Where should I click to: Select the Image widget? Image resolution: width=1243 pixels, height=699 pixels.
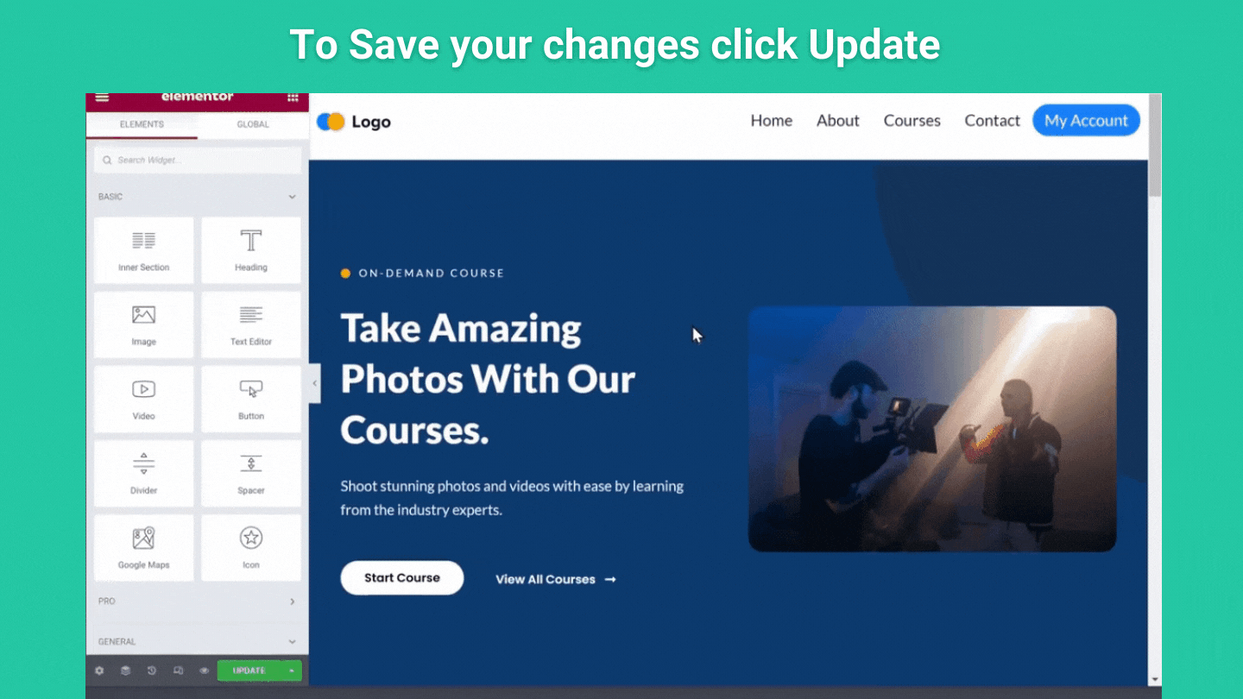point(143,324)
